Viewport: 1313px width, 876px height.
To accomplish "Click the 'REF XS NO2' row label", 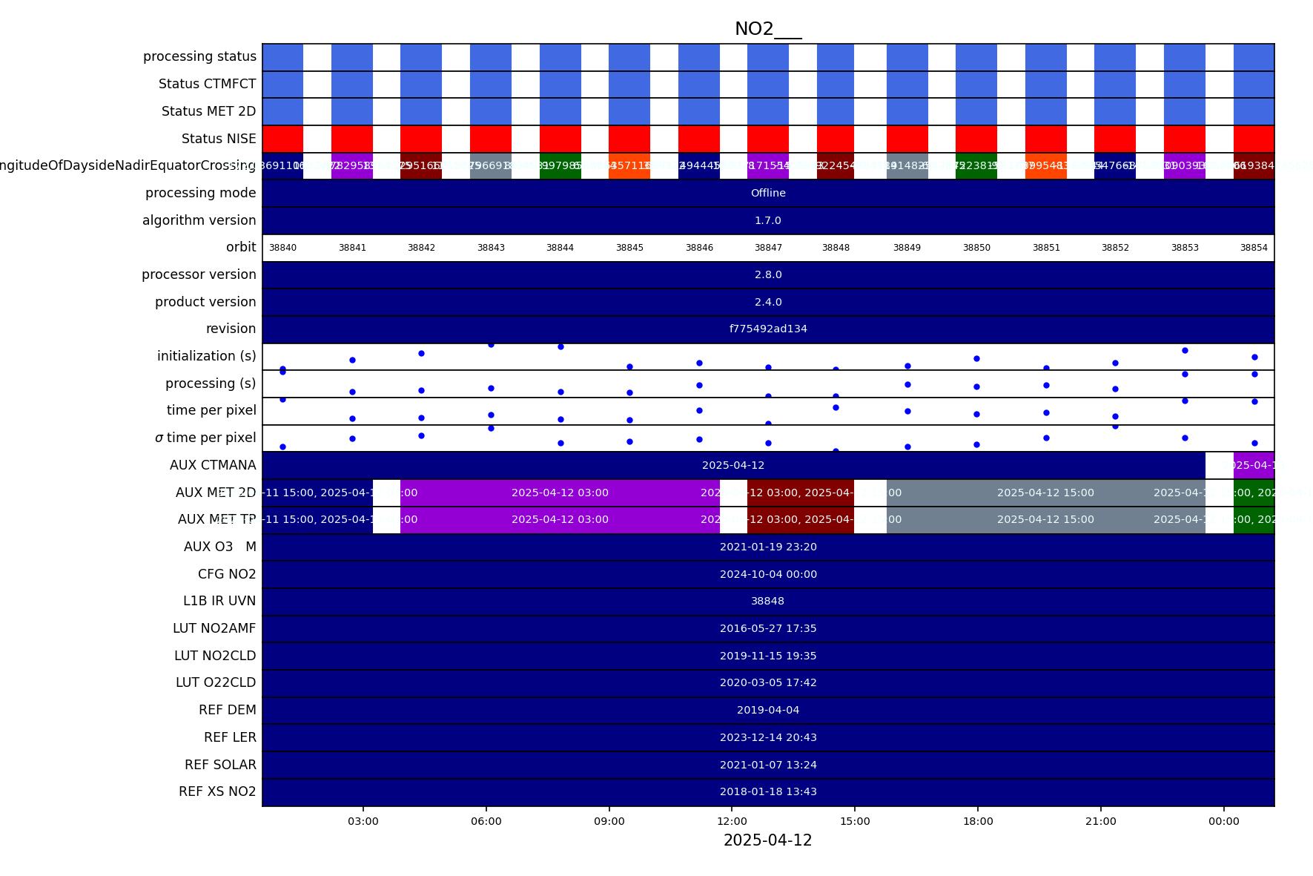I will (x=217, y=791).
